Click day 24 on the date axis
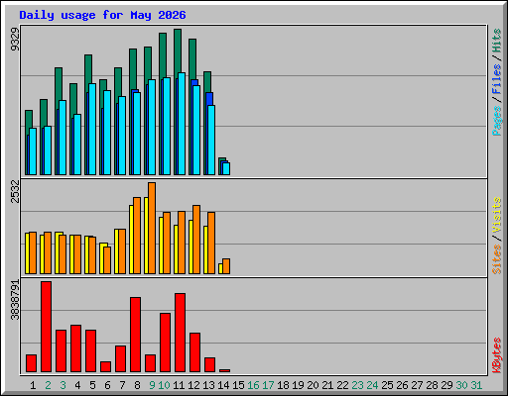The height and width of the screenshot is (396, 508). click(372, 385)
